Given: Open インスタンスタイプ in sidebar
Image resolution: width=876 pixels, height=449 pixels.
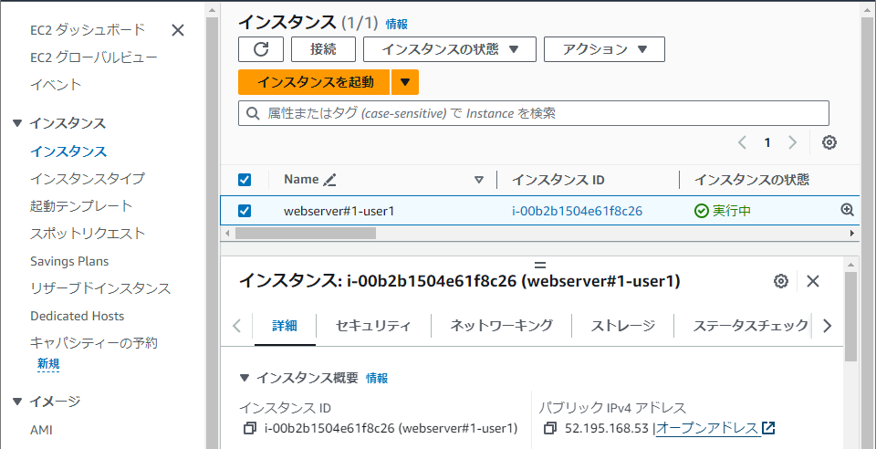Looking at the screenshot, I should click(x=88, y=179).
